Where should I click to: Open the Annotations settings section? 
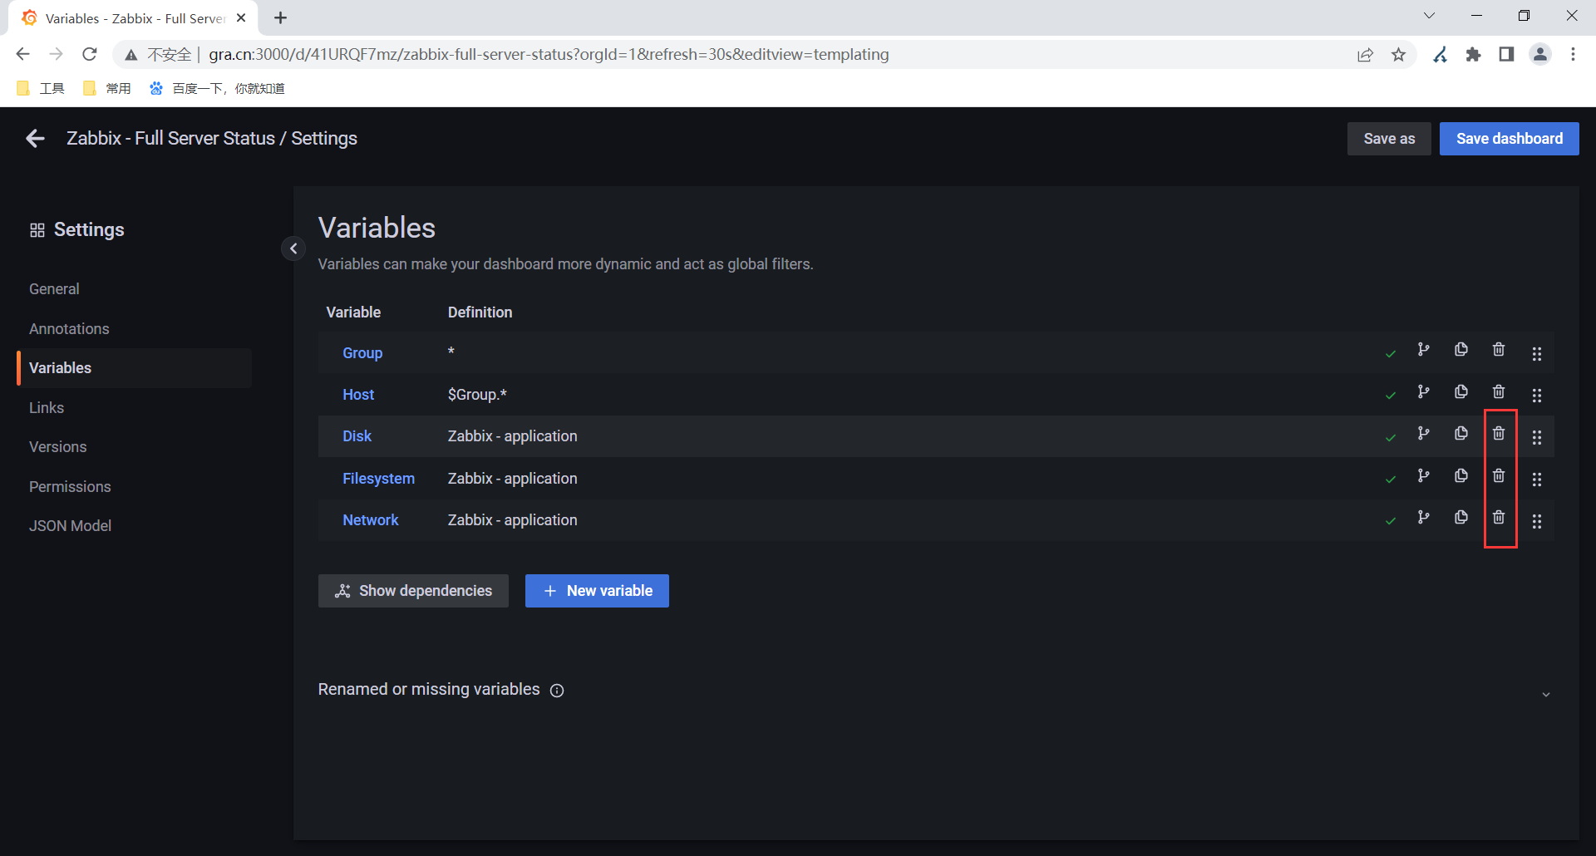click(x=69, y=329)
